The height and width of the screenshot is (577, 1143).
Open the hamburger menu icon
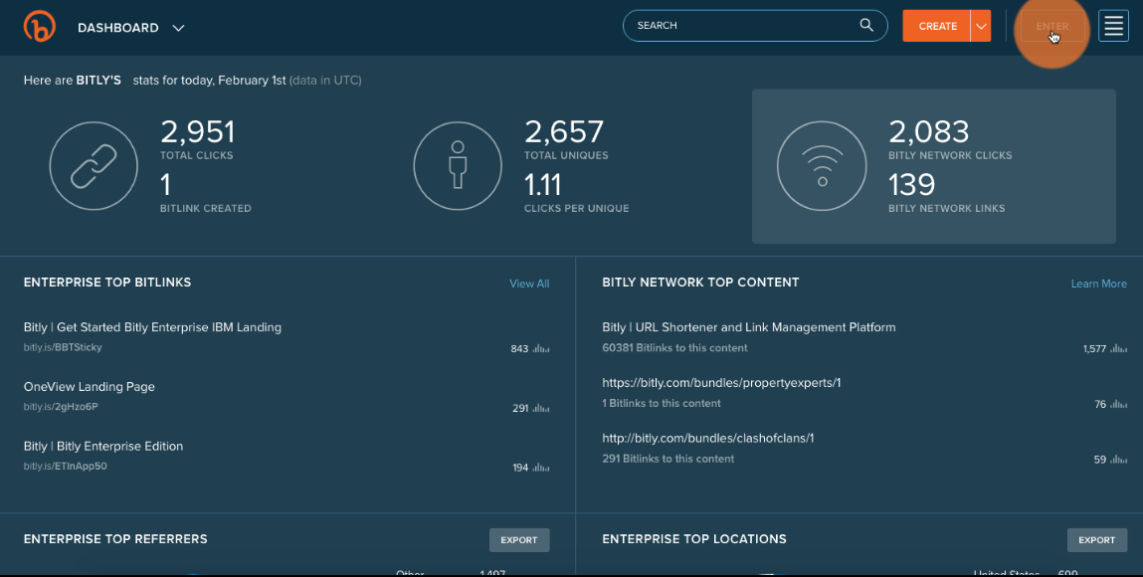click(x=1113, y=26)
